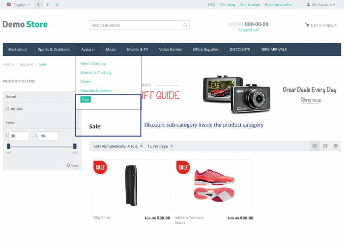Open adiZero Tempaia Shoes product title
This screenshot has height=245, width=344.
coord(189,220)
